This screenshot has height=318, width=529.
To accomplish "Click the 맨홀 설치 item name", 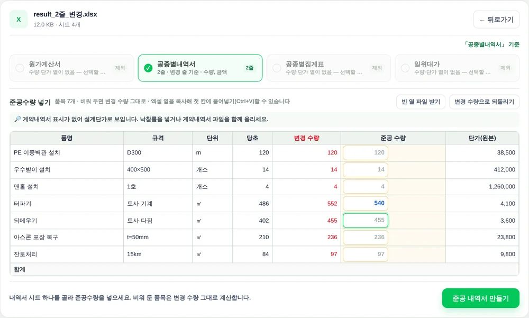I will [26, 186].
